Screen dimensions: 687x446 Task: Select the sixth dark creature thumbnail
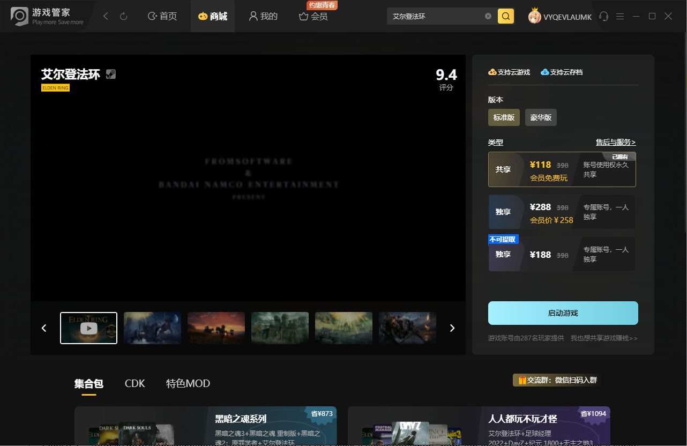click(x=407, y=328)
